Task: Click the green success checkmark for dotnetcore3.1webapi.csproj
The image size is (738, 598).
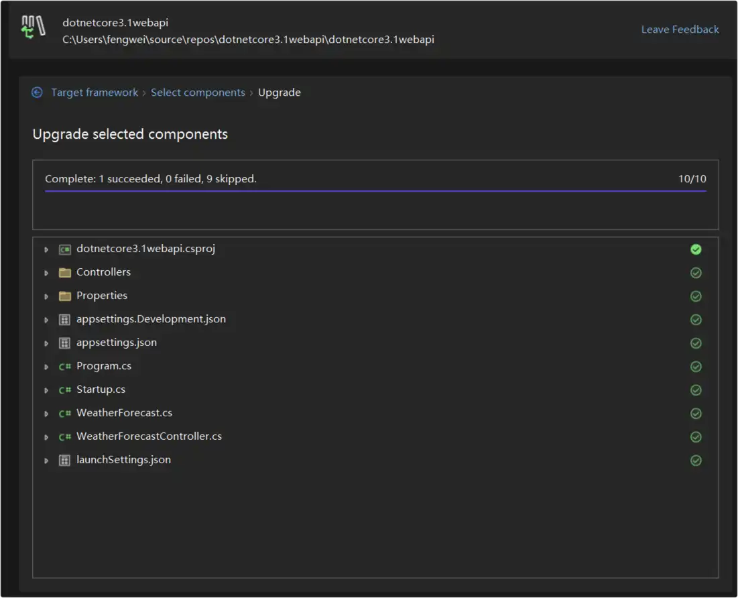Action: [x=696, y=249]
